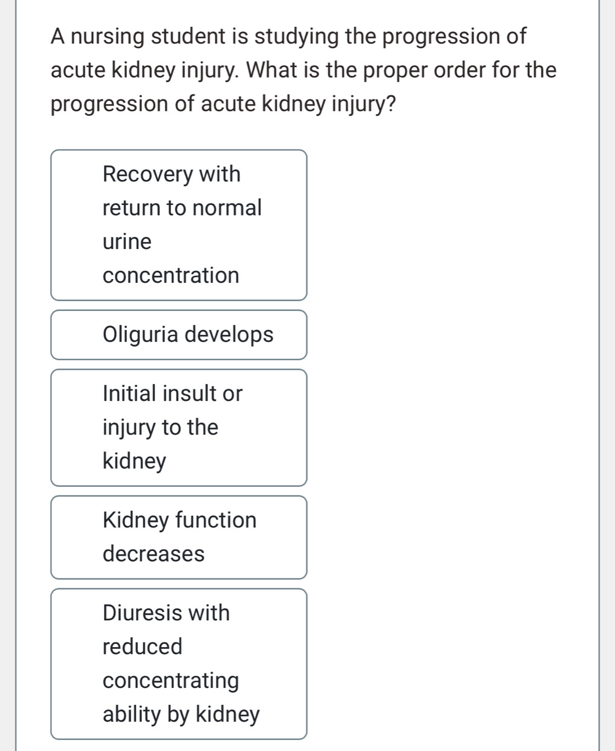Viewport: 615px width, 751px height.
Task: Select the 'Recovery with return to normal' card
Action: pos(178,225)
